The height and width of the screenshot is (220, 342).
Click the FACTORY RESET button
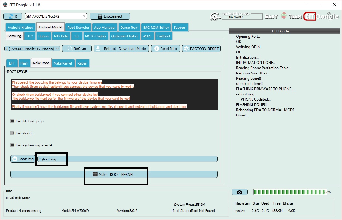click(201, 49)
